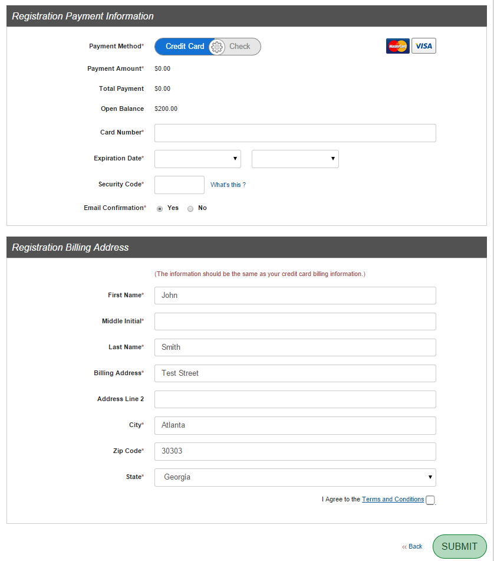Viewport: 494px width, 561px height.
Task: Focus the Card Number input field
Action: [x=295, y=133]
